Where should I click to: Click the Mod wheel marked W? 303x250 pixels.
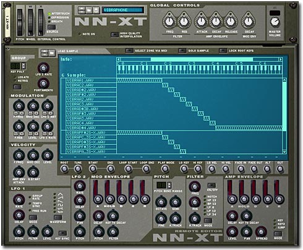click(30, 22)
